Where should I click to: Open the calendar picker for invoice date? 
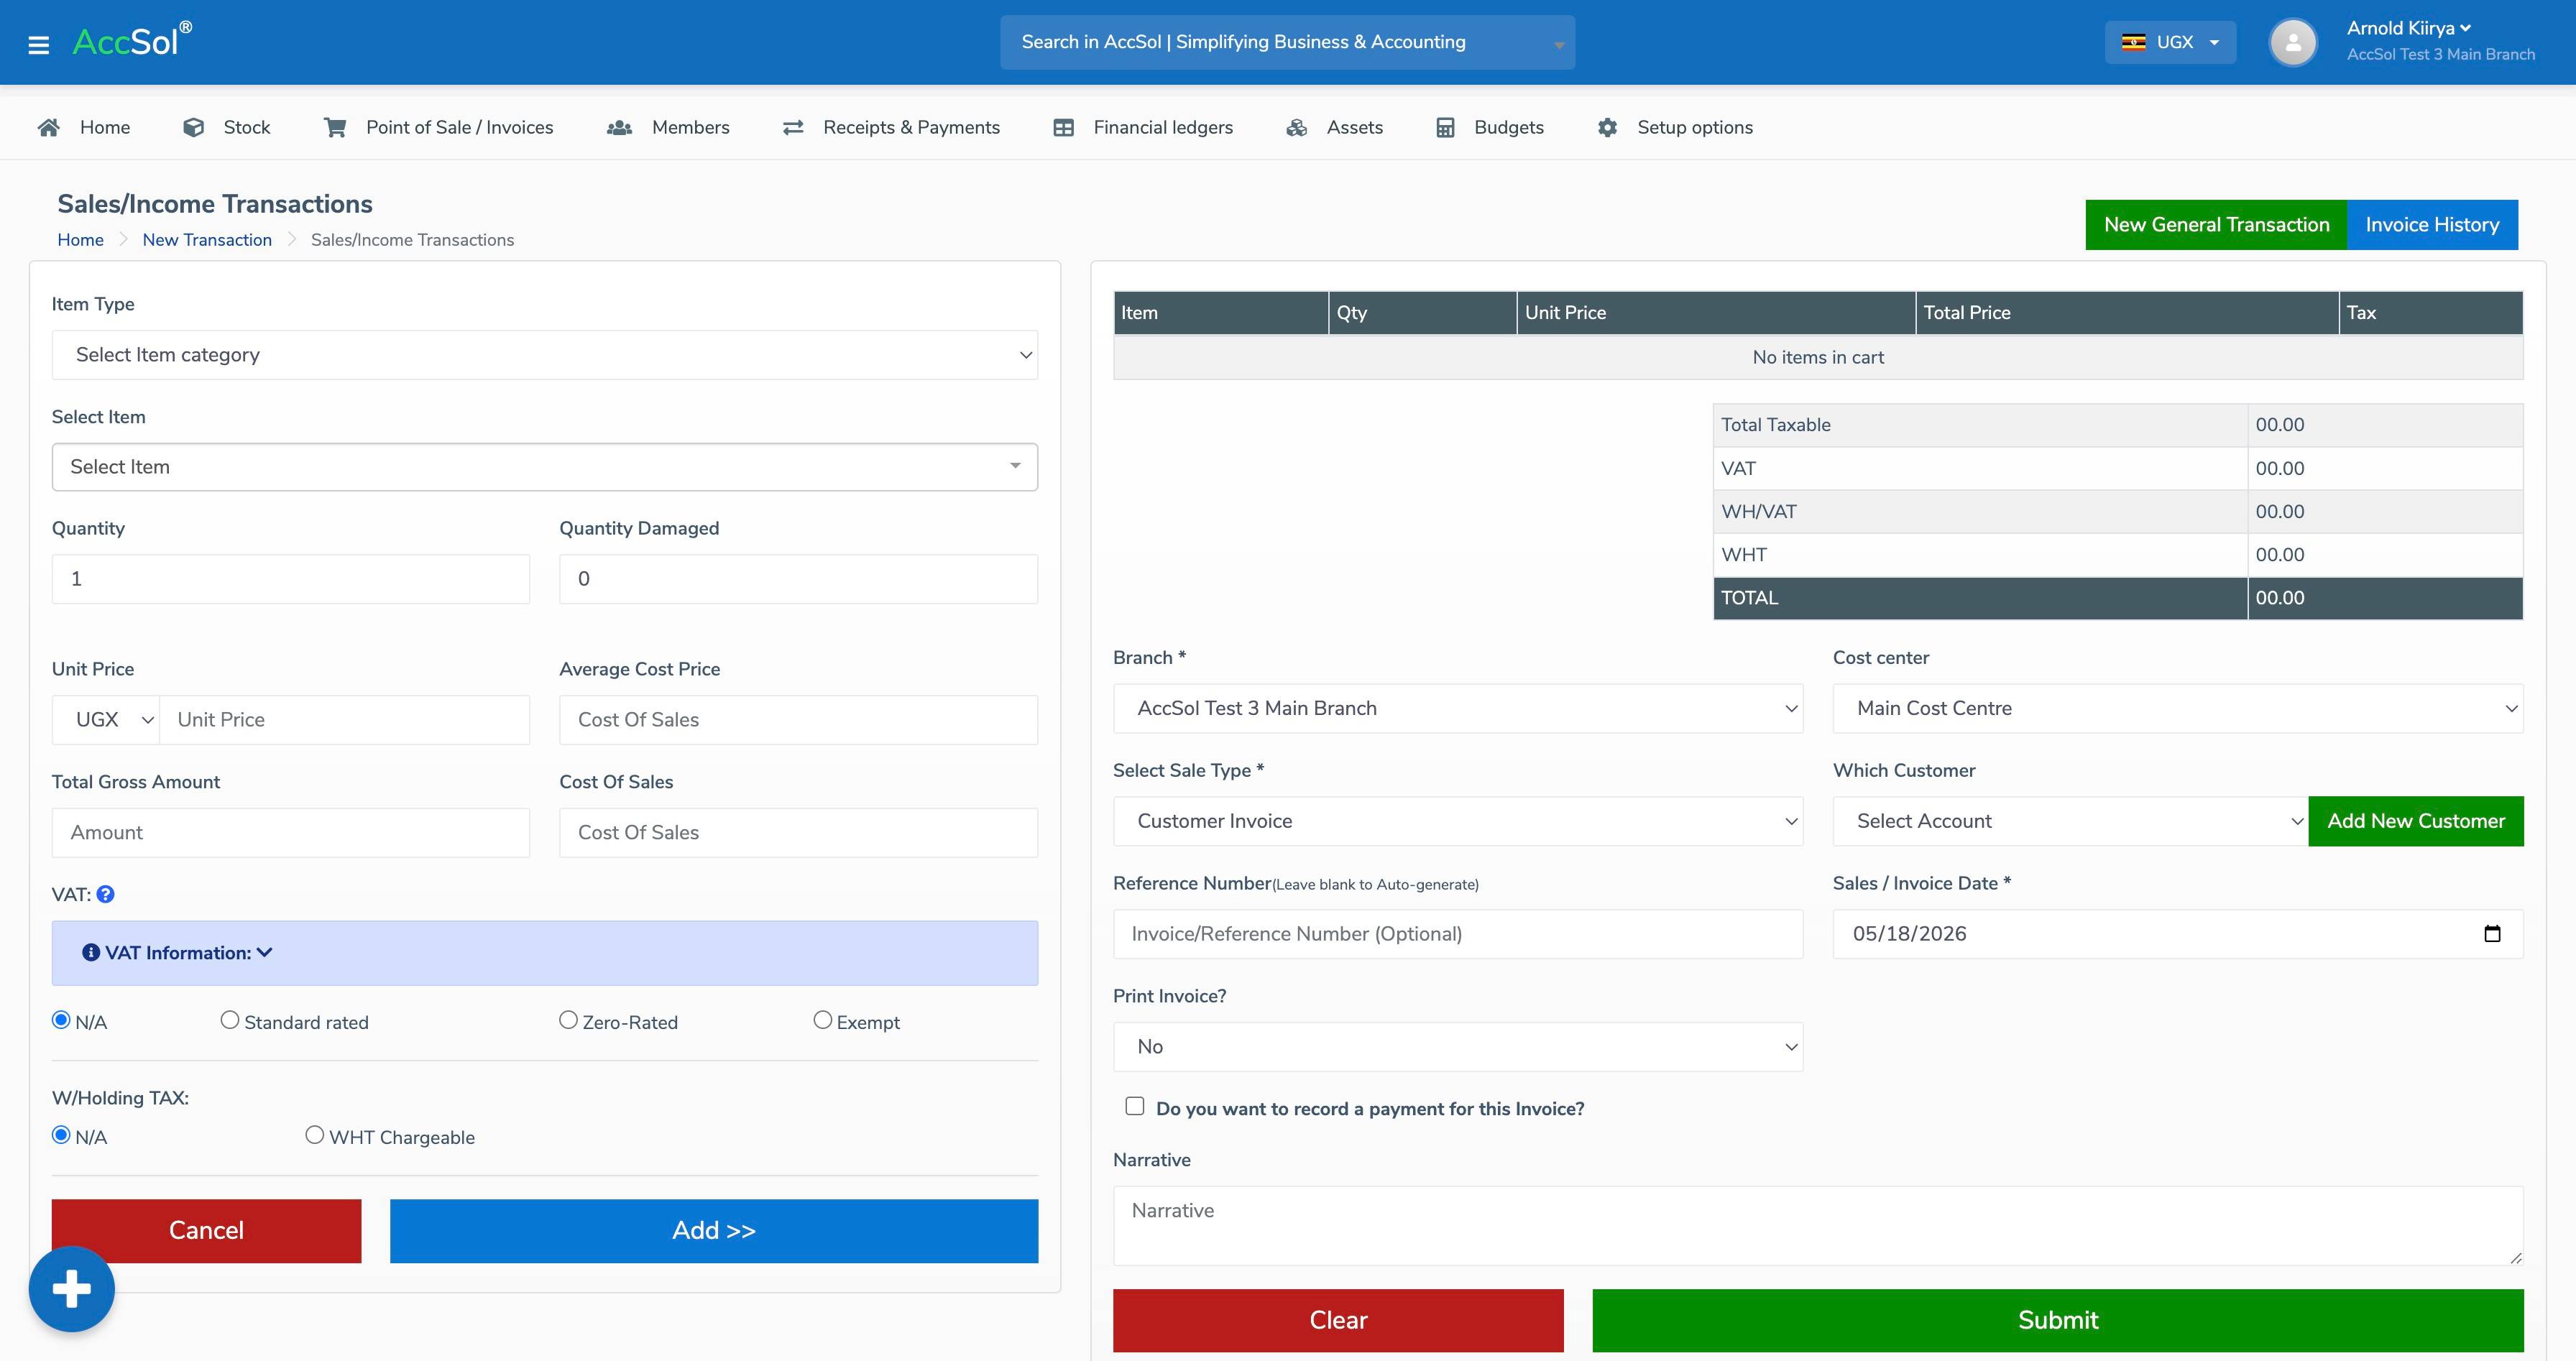click(x=2492, y=933)
